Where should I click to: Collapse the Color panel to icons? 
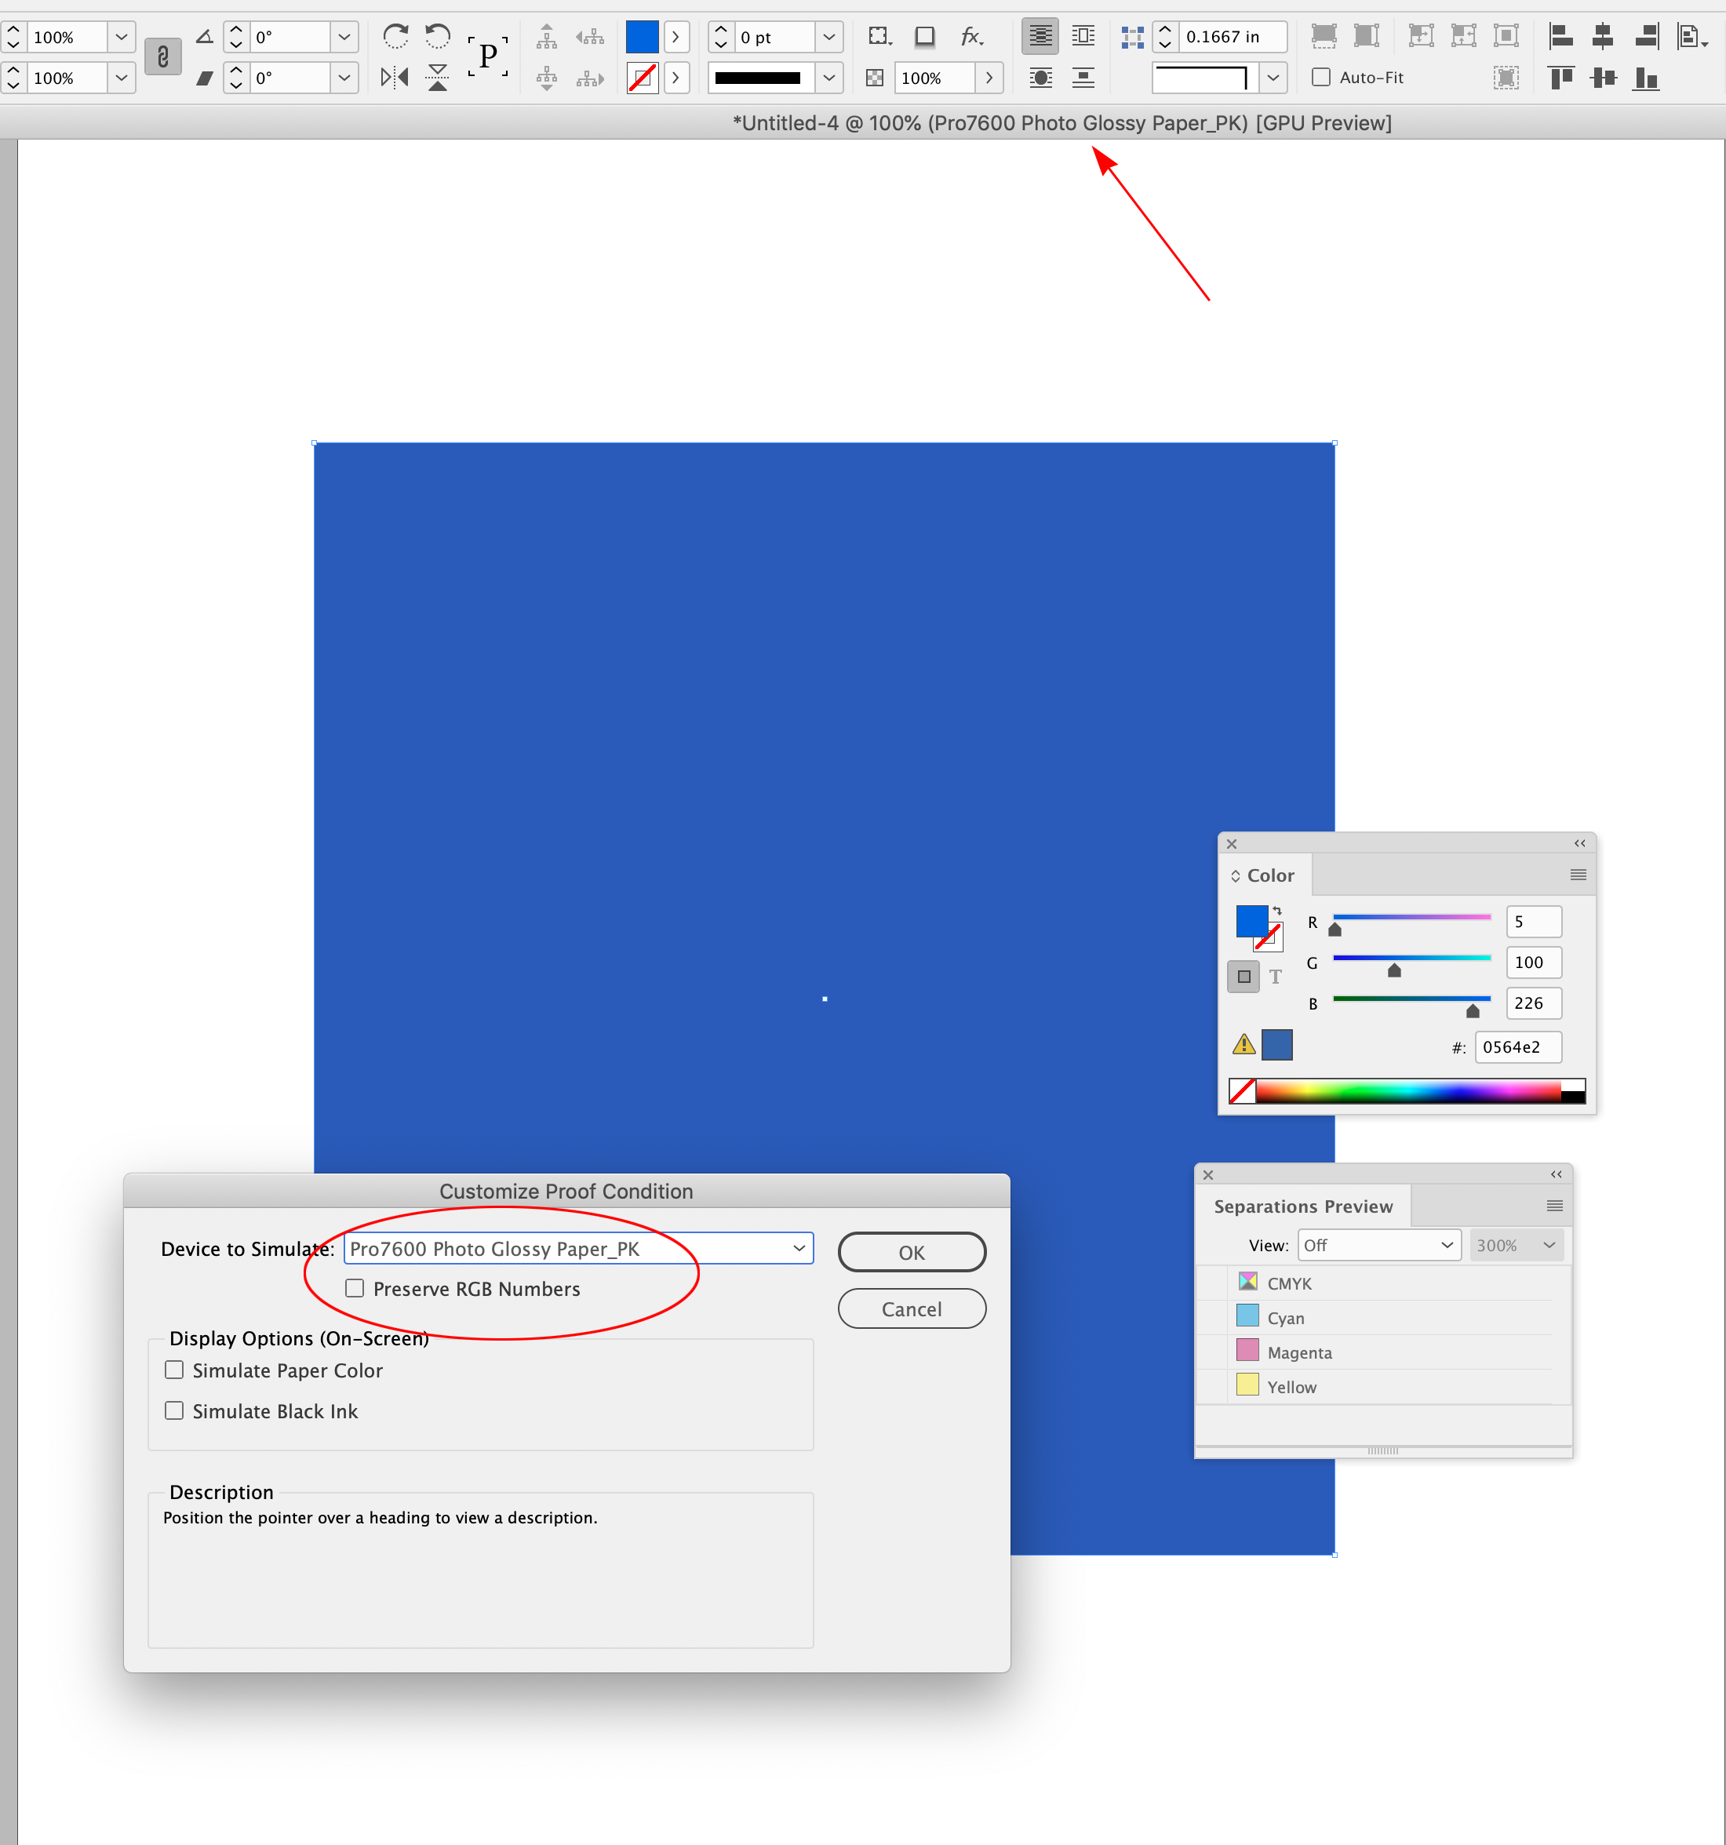[1579, 842]
